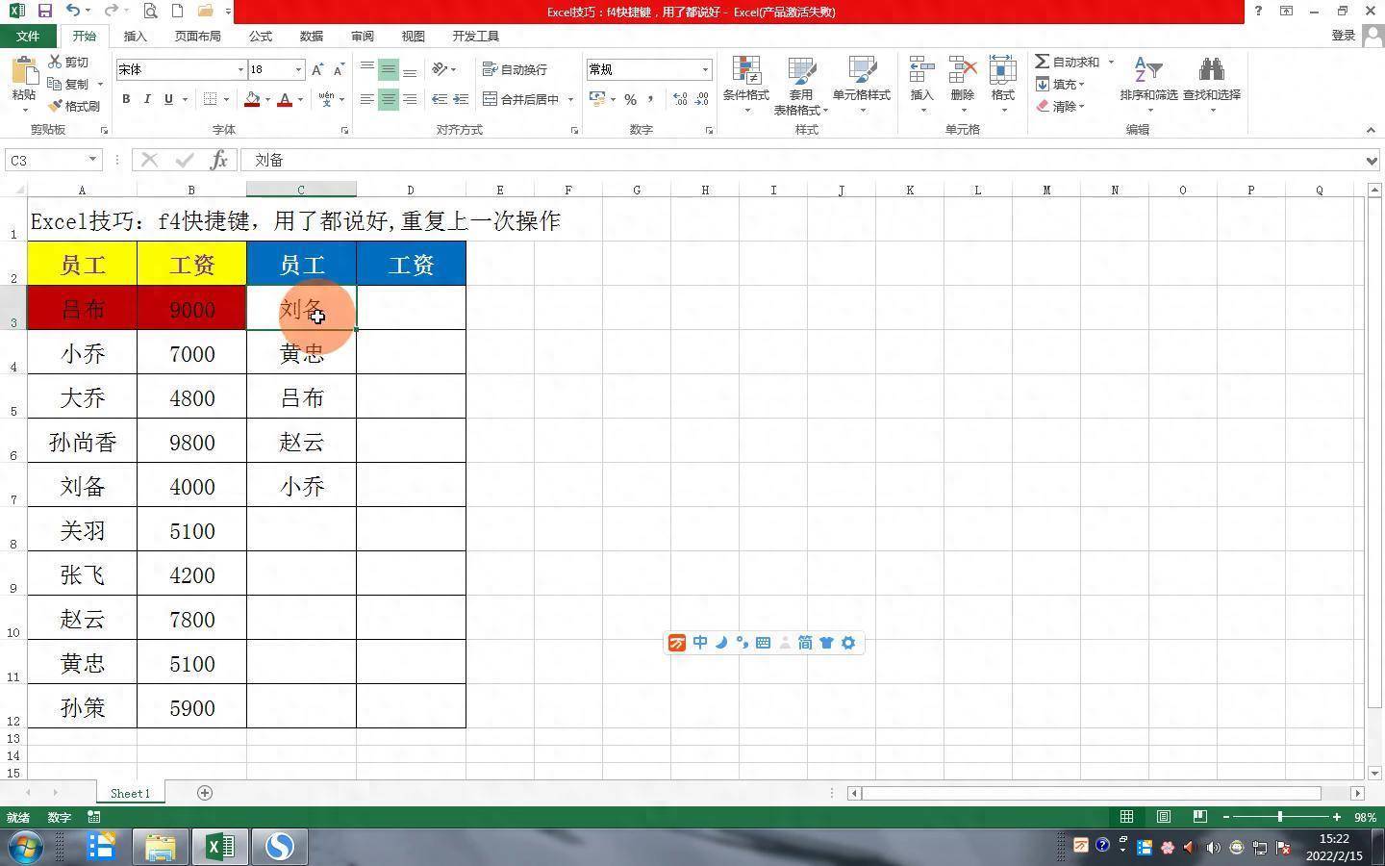The height and width of the screenshot is (866, 1385).
Task: Click the Increase Font Size icon
Action: [317, 70]
